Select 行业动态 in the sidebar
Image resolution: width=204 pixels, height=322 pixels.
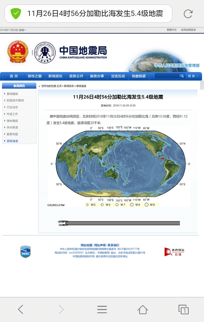(12, 107)
